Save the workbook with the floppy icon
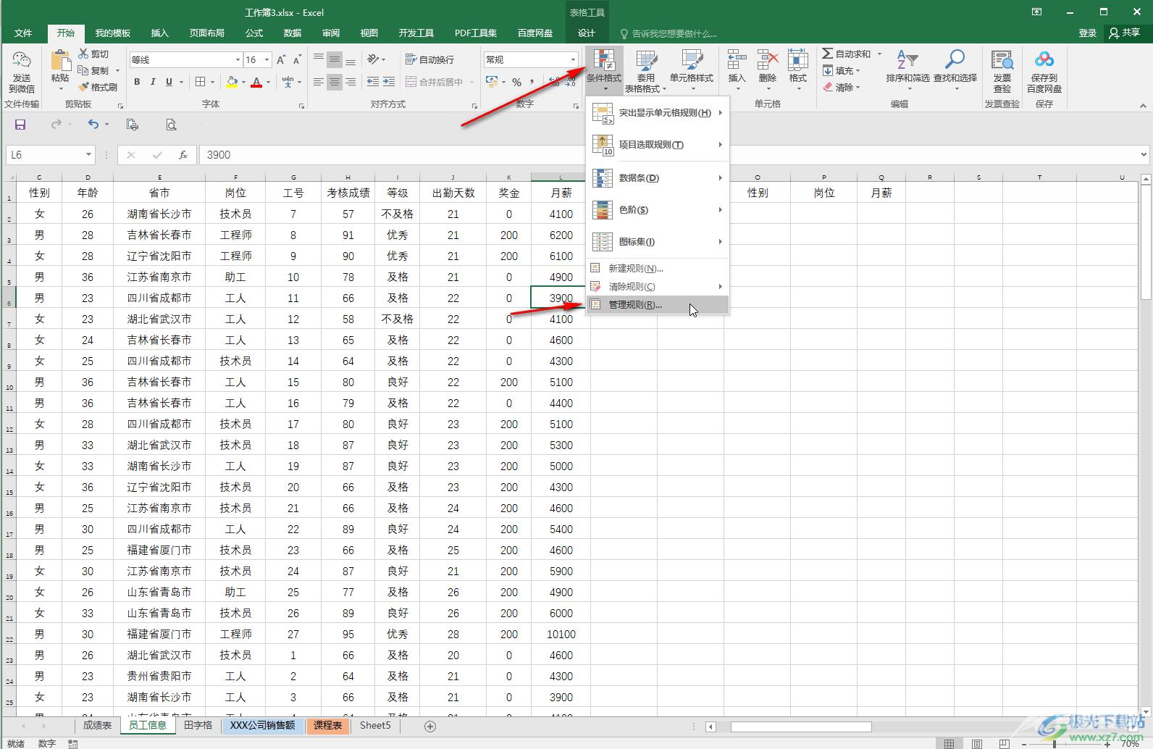 20,125
